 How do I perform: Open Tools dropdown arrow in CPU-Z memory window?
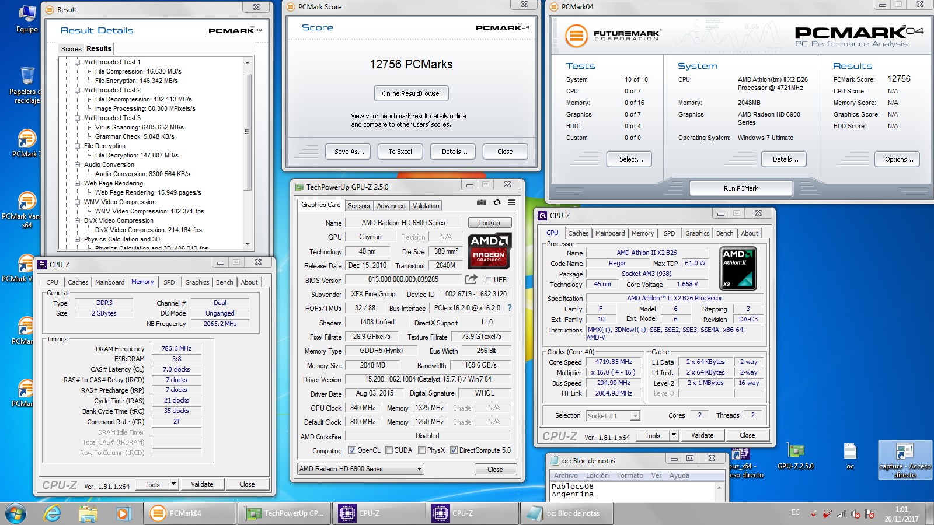click(x=173, y=484)
